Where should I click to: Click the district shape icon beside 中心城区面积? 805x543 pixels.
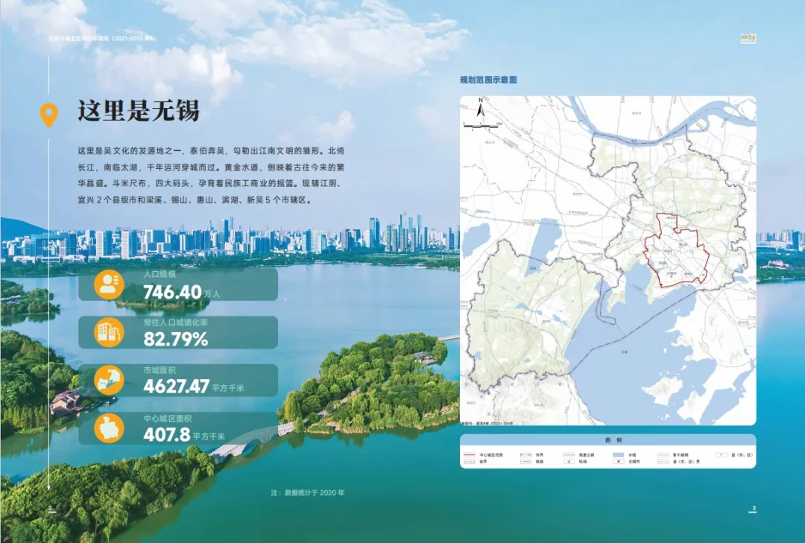click(110, 428)
